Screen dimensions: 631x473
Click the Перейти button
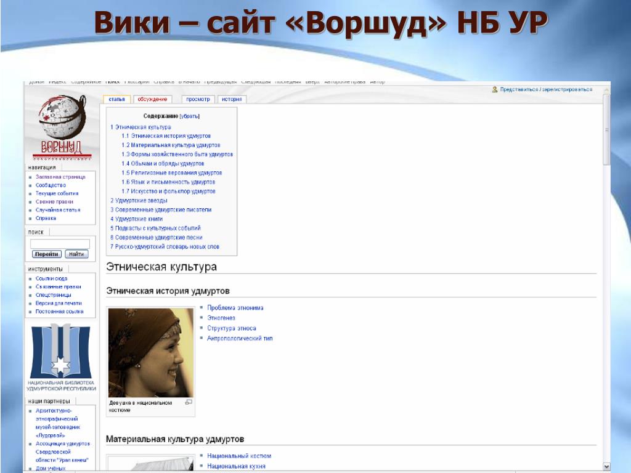46,254
